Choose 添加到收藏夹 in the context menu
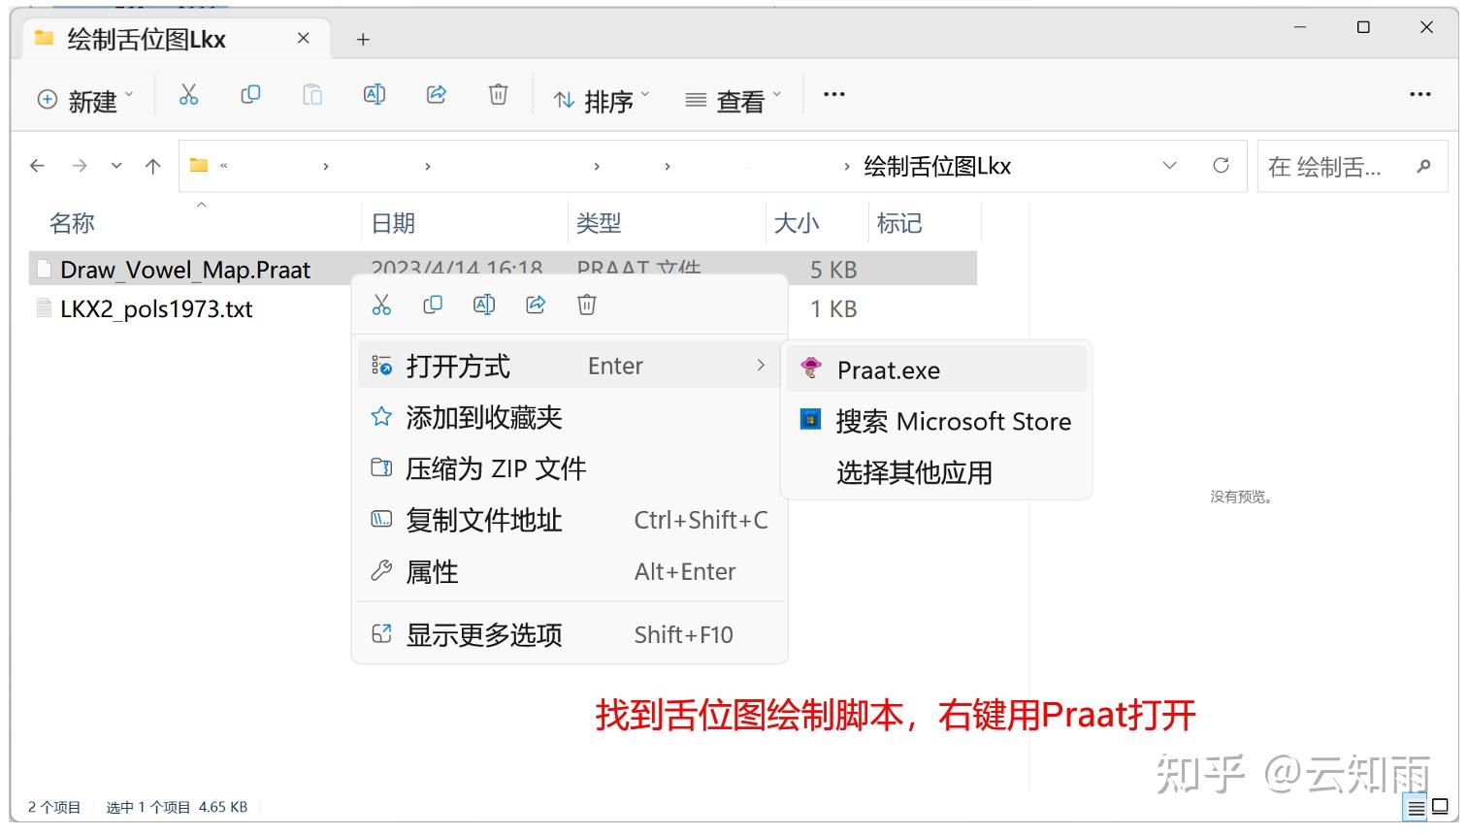 tap(570, 417)
